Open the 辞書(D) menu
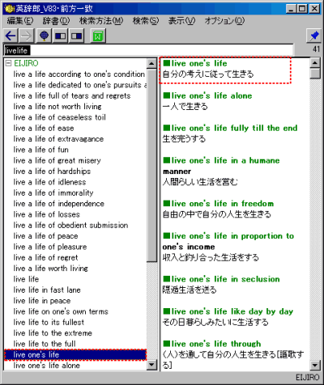 [x=56, y=21]
